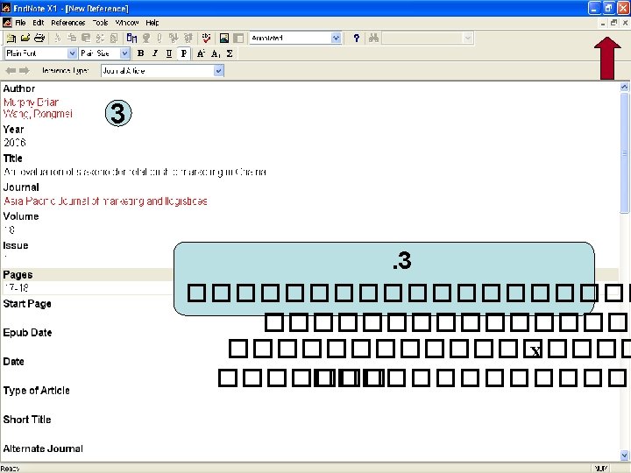Click the Plain text P button

183,53
